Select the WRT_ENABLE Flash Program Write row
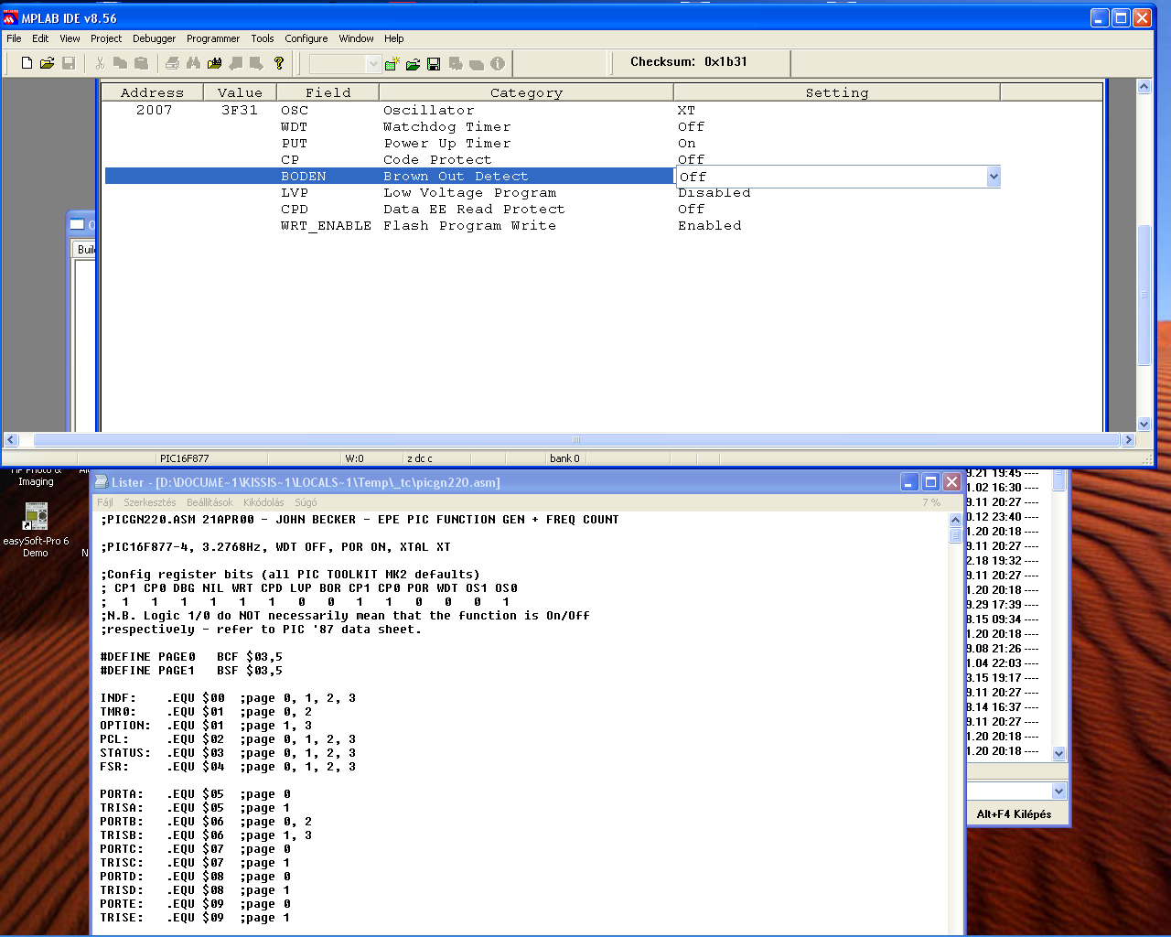The height and width of the screenshot is (937, 1171). (553, 225)
